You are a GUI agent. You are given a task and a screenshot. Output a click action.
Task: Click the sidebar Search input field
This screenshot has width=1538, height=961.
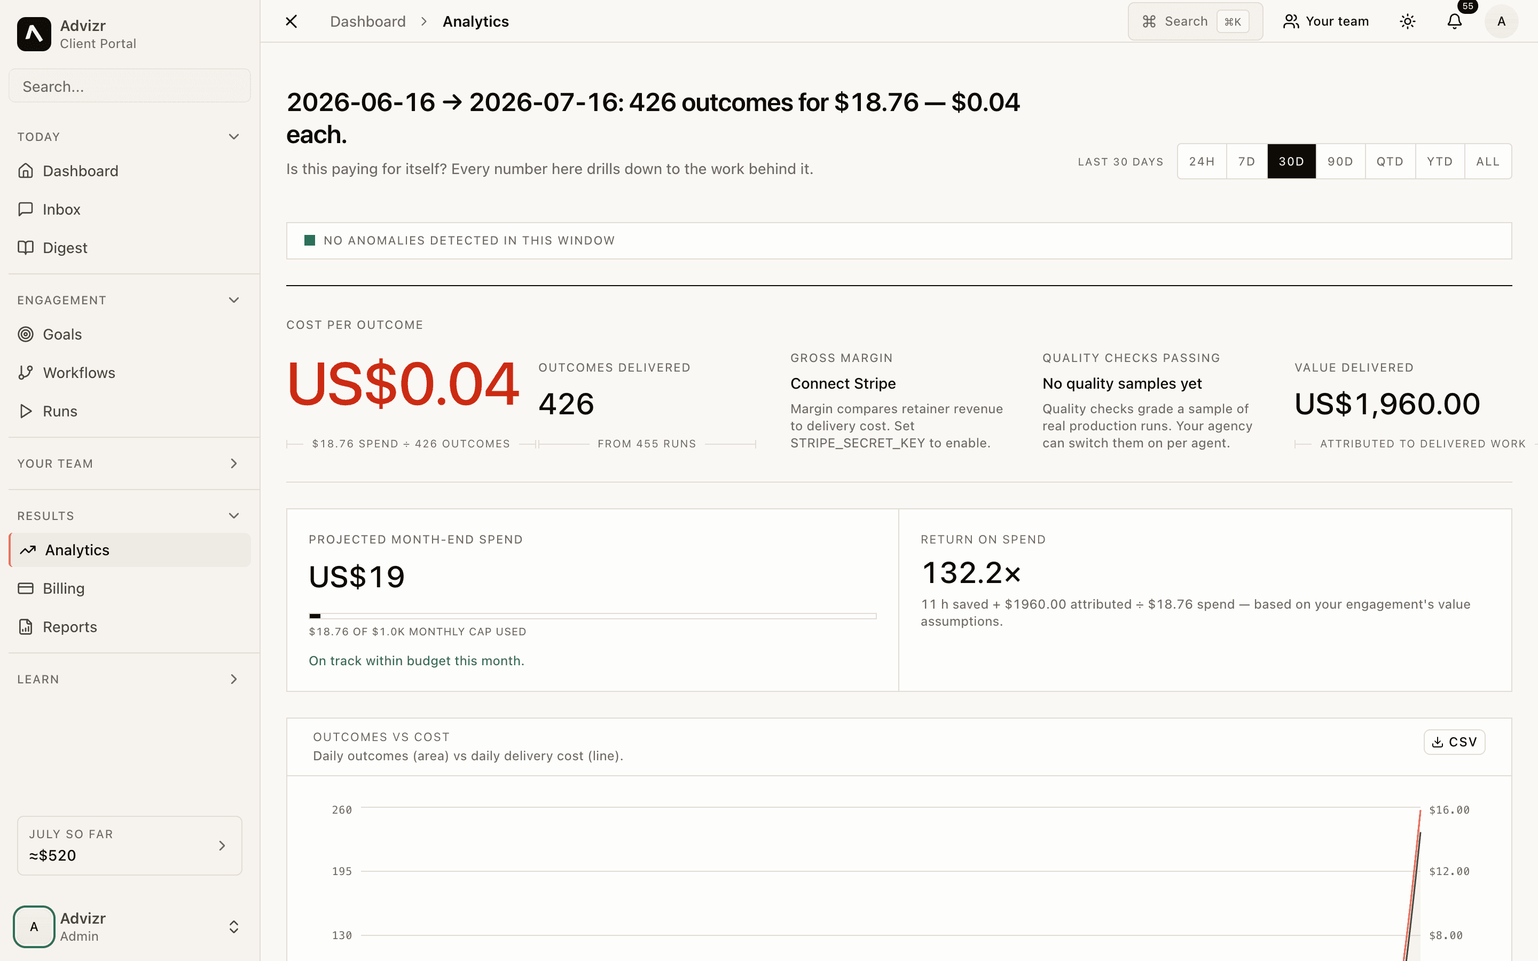coord(130,86)
